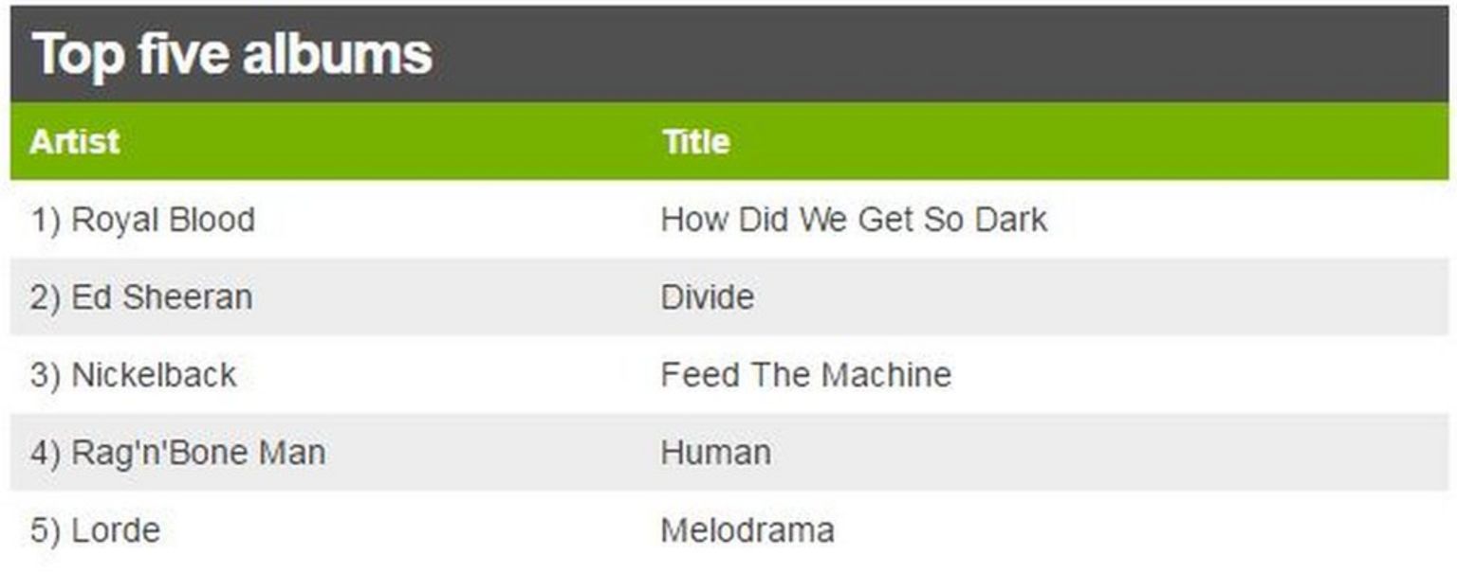Select the Nickelback artist name

[x=154, y=375]
